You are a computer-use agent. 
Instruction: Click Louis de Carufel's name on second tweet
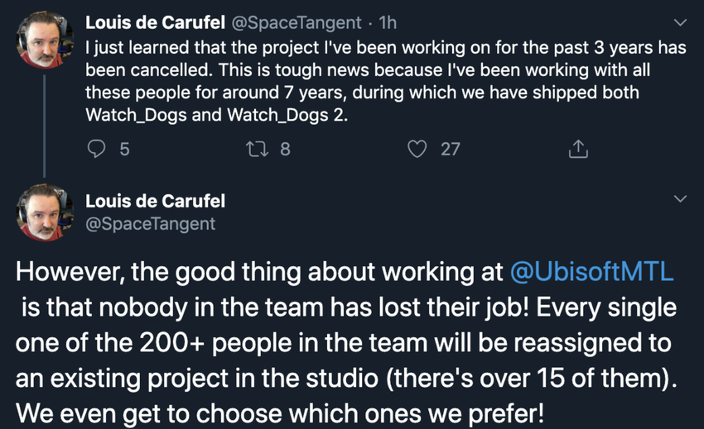click(155, 201)
